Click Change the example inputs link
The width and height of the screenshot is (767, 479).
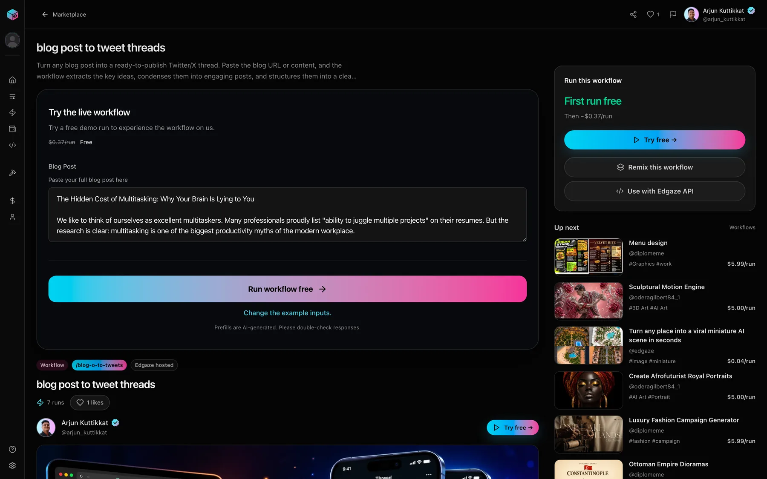288,313
